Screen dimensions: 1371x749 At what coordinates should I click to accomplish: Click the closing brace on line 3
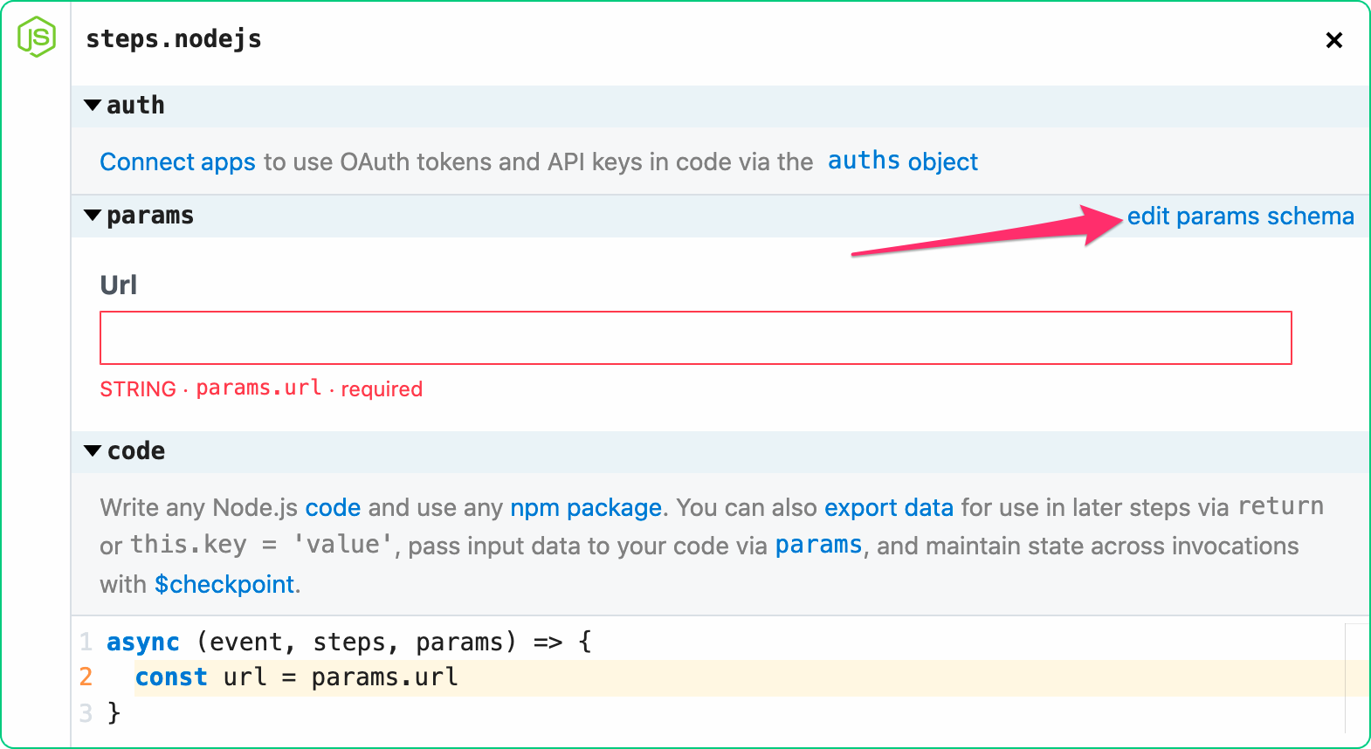coord(114,713)
